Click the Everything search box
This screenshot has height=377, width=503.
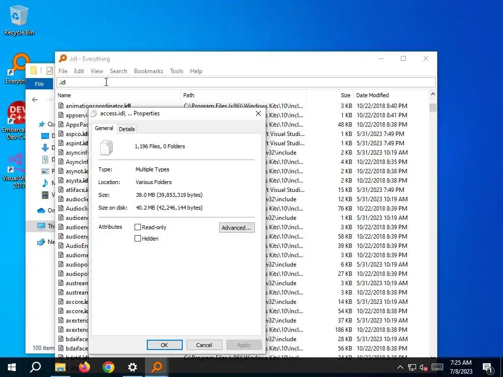pos(246,82)
